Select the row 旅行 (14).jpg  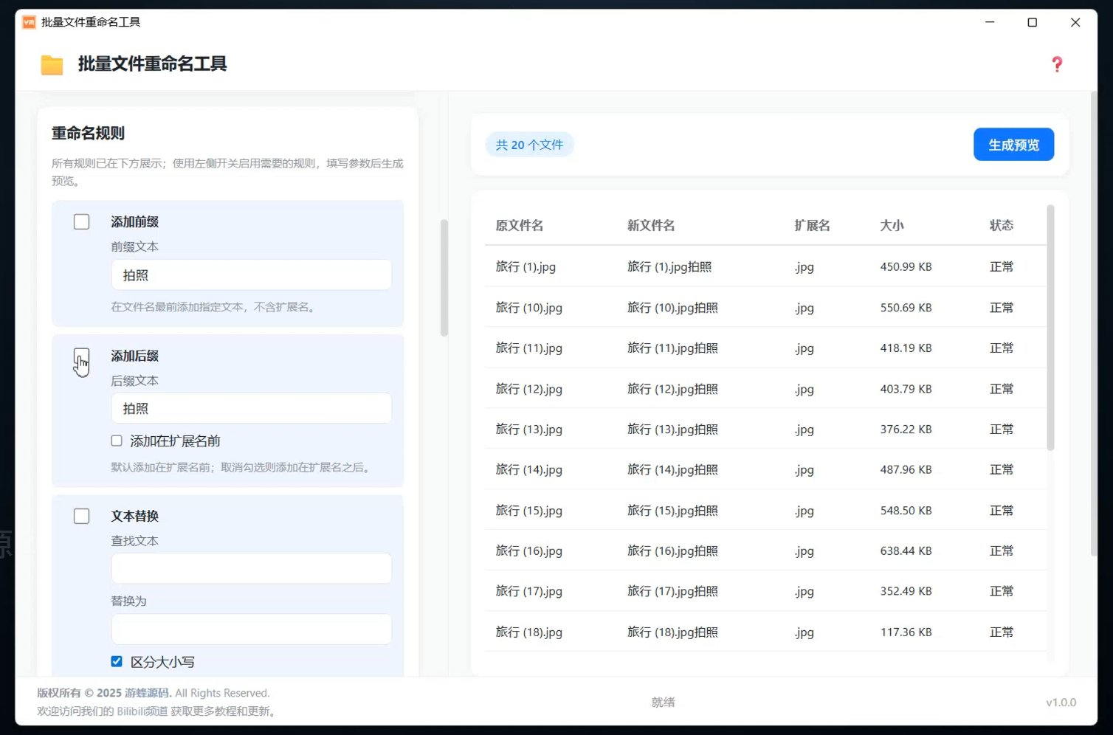(765, 469)
